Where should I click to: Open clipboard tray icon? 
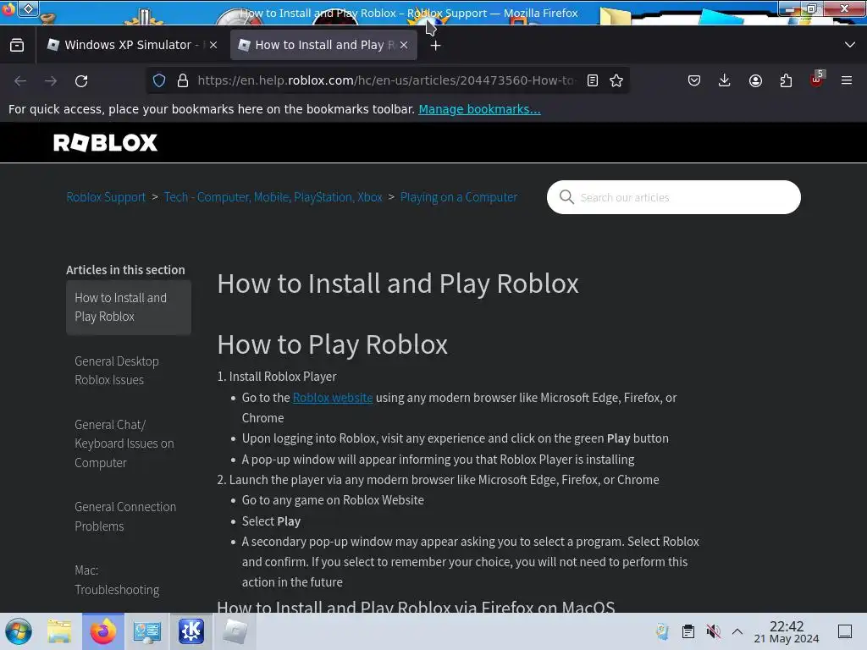[688, 631]
